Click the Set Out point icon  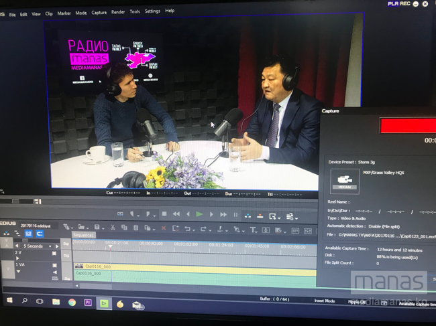pos(148,214)
